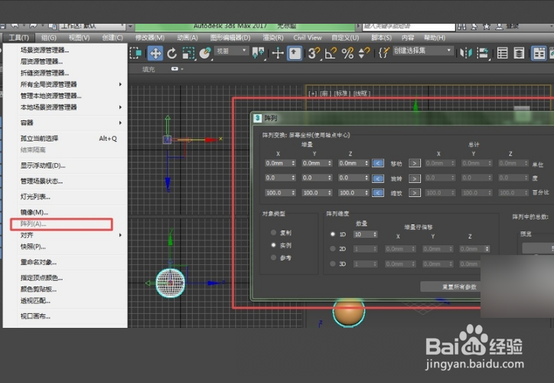Click the Scale Z increment input field

pos(350,193)
